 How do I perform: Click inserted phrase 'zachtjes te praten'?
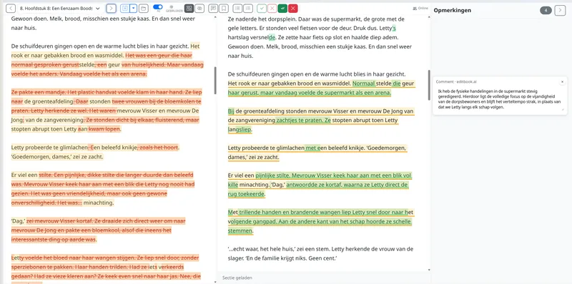[x=298, y=120]
